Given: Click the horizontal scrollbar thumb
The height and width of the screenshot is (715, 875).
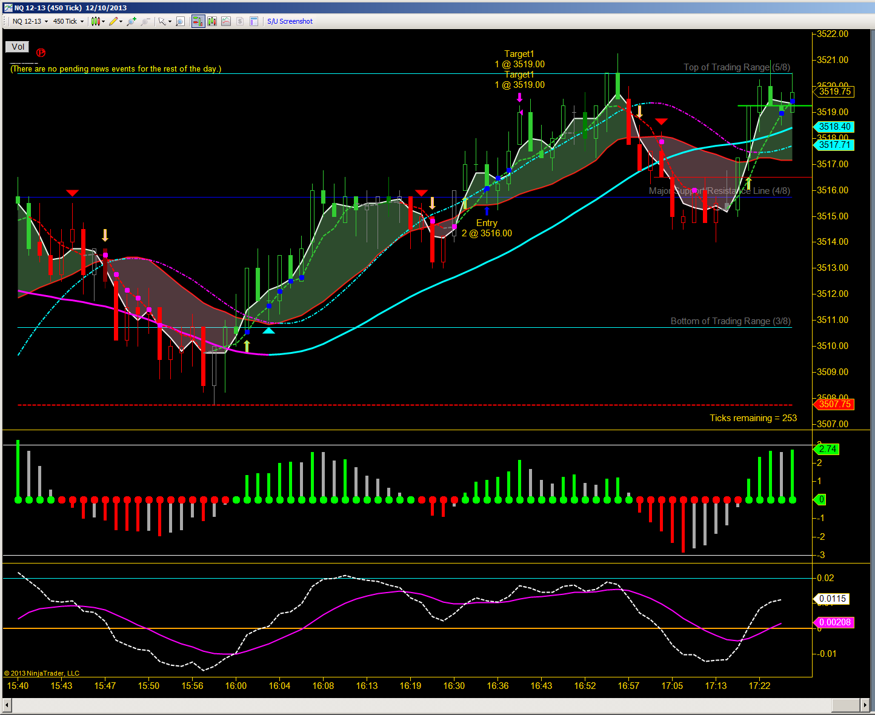Looking at the screenshot, I should pos(846,705).
